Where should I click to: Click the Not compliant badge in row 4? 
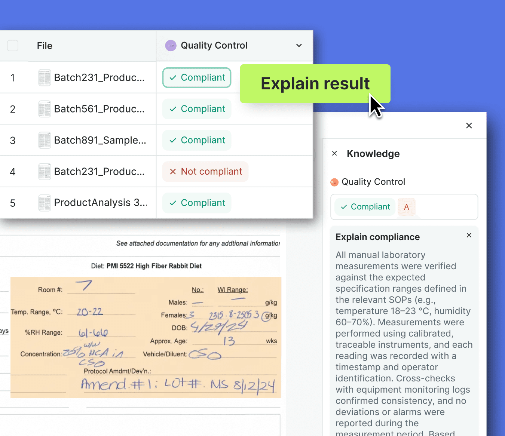[x=205, y=172]
